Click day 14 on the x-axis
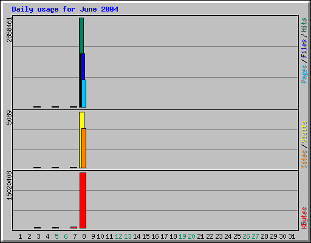Screen dimensions: 311x243 click(x=137, y=236)
